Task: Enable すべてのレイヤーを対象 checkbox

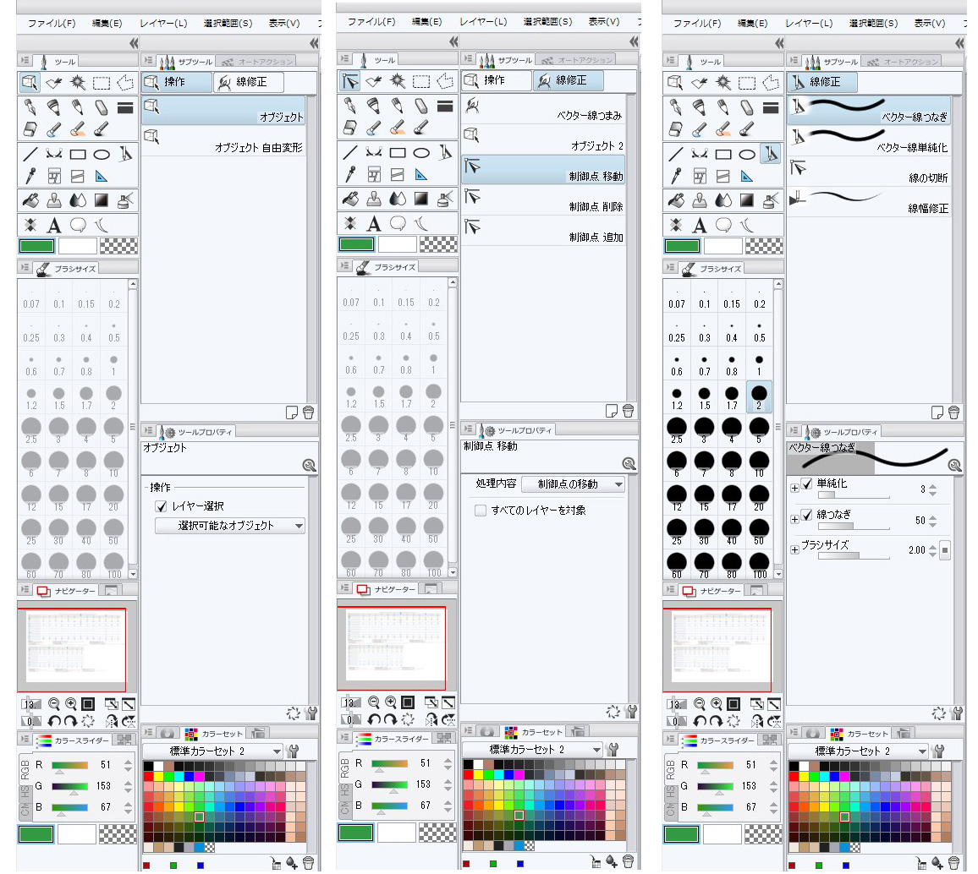Action: (x=481, y=511)
